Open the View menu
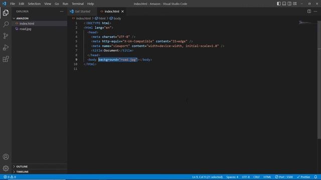321x180 pixels. tap(48, 3)
